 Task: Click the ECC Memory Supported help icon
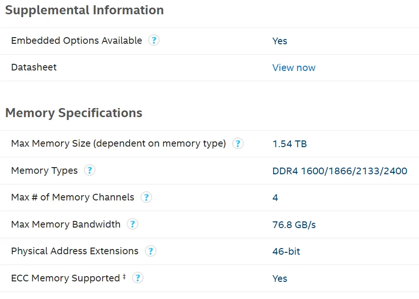137,278
